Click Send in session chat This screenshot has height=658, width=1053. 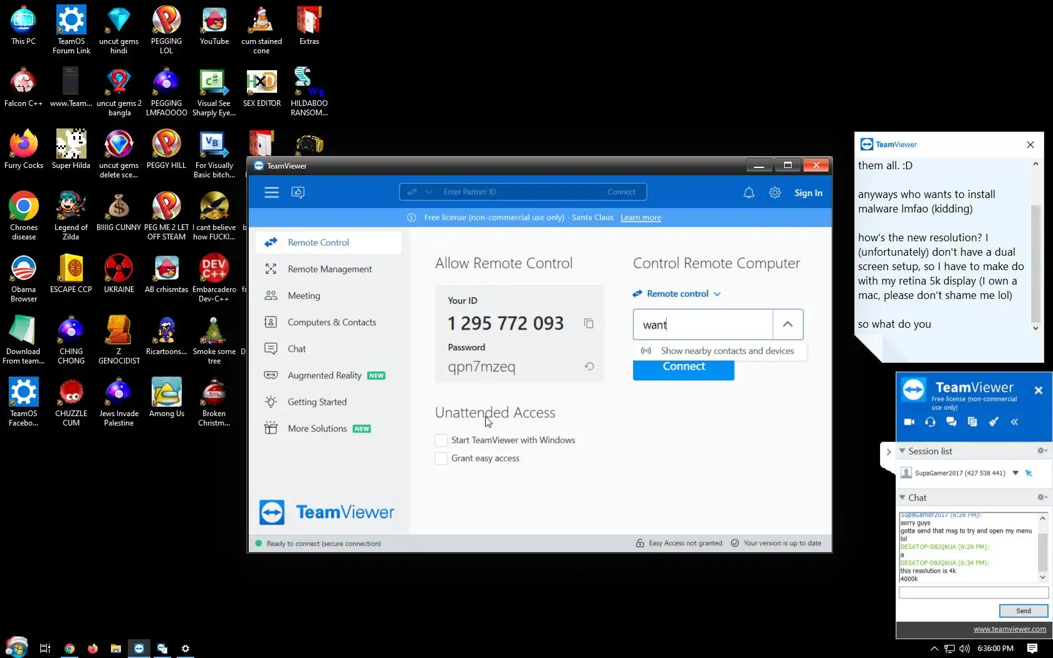click(x=1023, y=611)
